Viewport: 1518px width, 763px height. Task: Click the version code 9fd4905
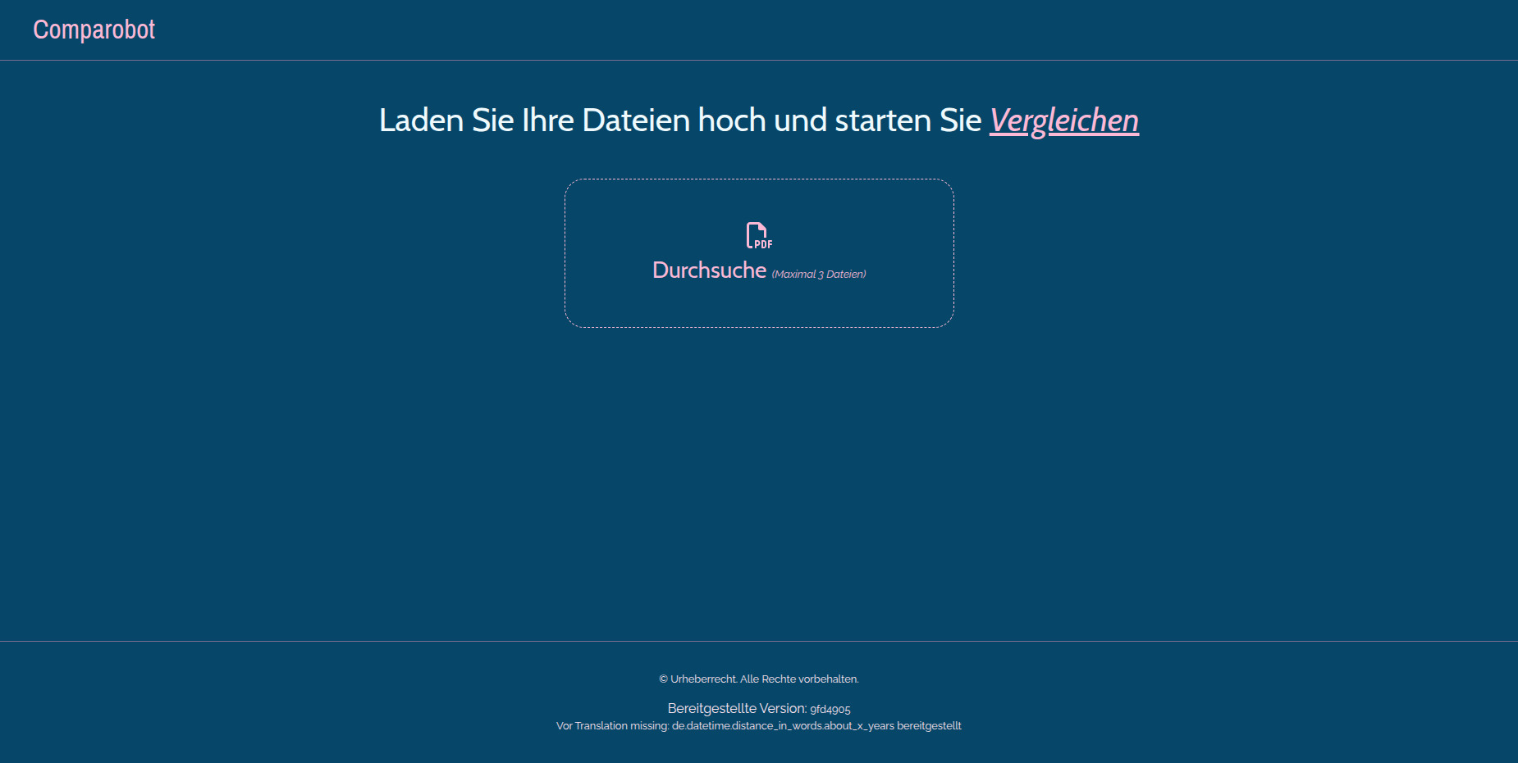(x=830, y=709)
